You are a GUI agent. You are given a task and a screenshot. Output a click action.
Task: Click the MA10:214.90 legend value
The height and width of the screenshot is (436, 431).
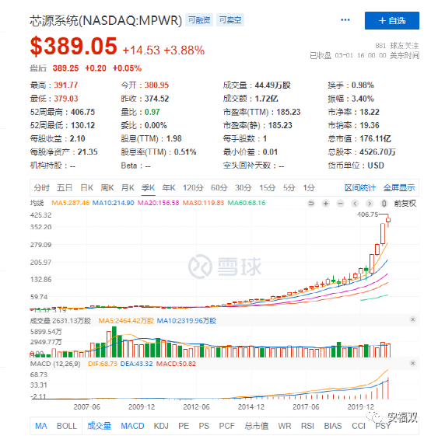pos(114,203)
